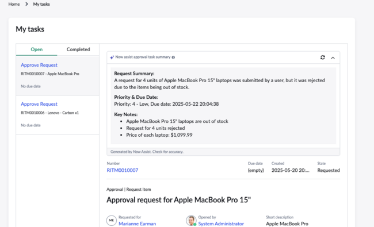The height and width of the screenshot is (227, 374).
Task: Click 'Approval request for Apple MacBook Pro 15"' heading
Action: point(178,200)
